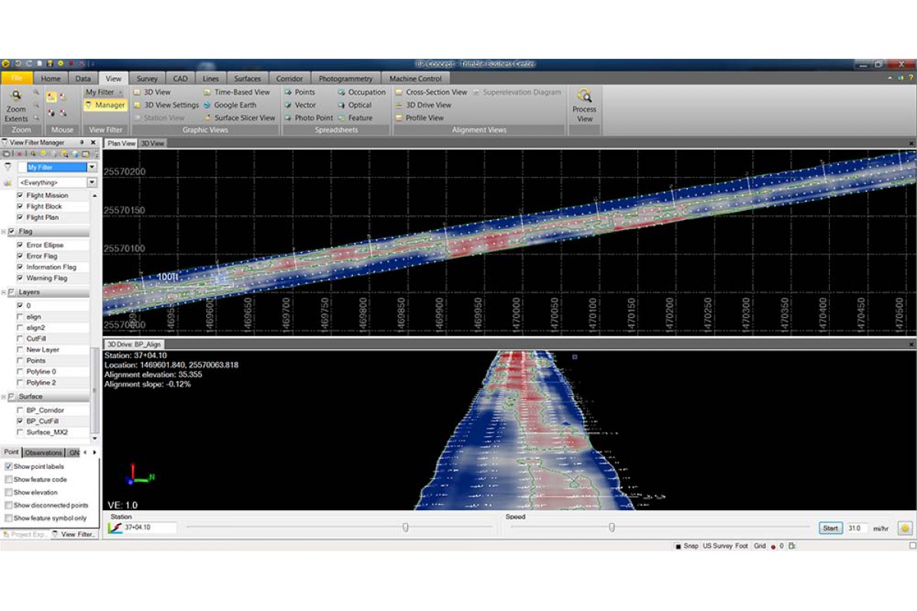The height and width of the screenshot is (611, 917).
Task: Click the selection set icon beside Everything
Action: (8, 183)
